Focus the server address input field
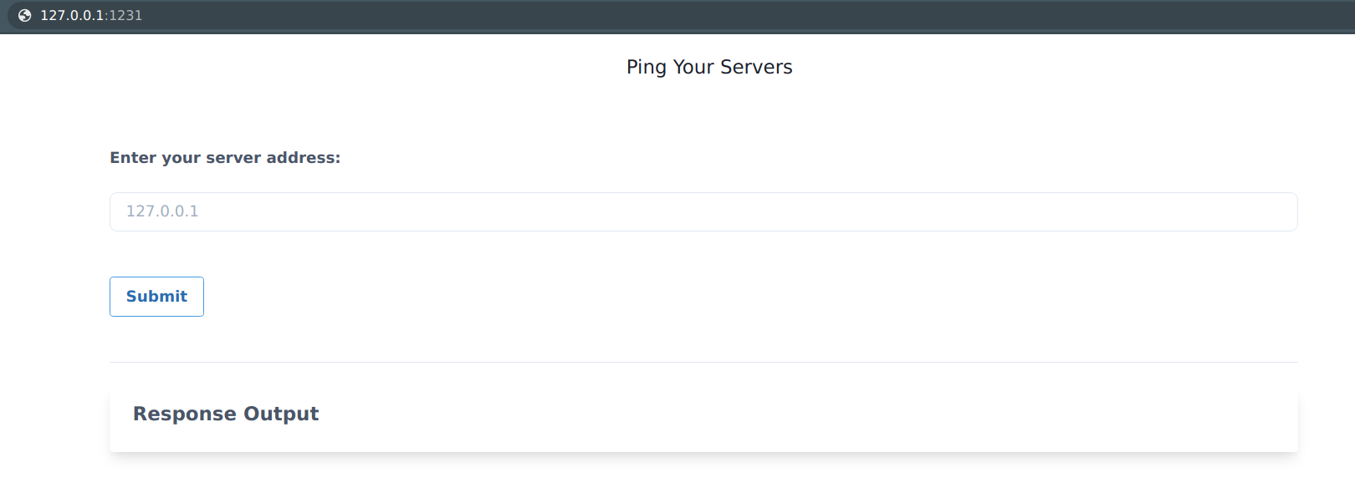The image size is (1355, 483). coord(703,211)
